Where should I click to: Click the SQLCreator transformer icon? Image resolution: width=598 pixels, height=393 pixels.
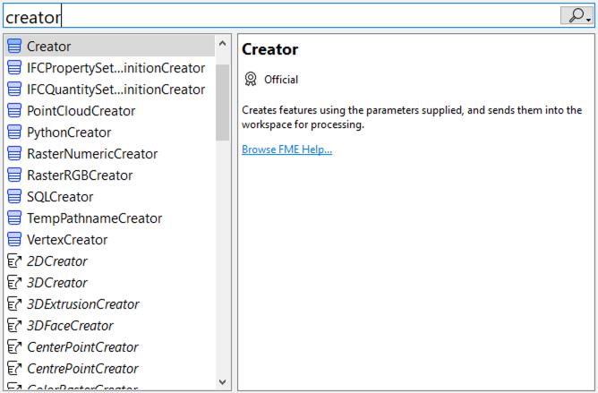(14, 197)
